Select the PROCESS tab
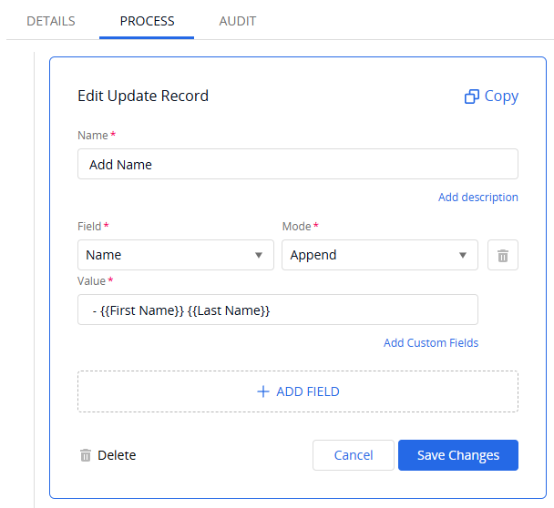Screen dimensions: 554x508 tap(147, 21)
